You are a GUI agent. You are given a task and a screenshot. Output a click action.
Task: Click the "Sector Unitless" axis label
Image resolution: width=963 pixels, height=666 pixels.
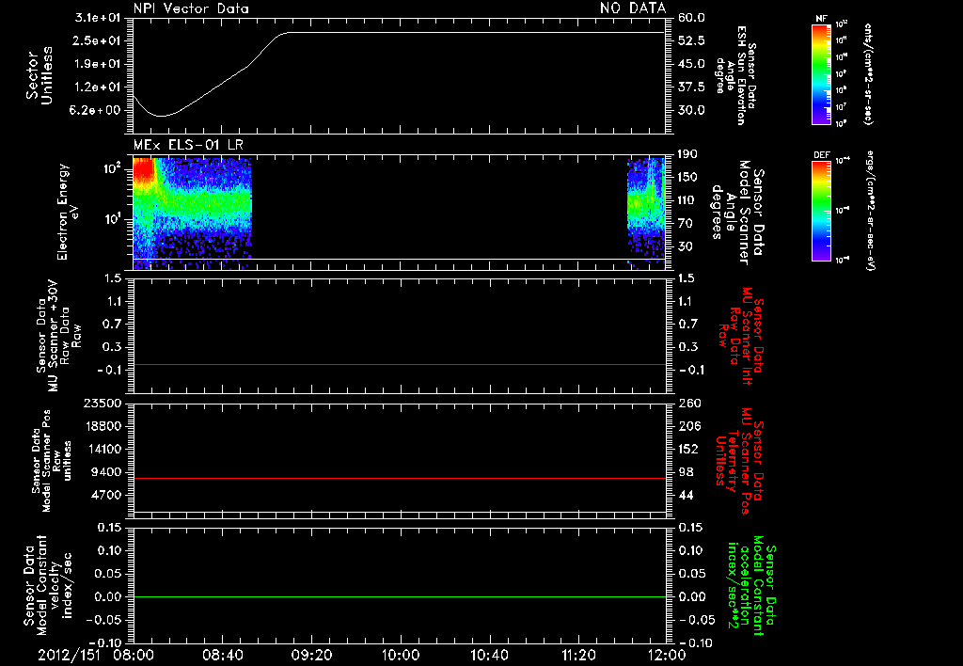tap(39, 75)
